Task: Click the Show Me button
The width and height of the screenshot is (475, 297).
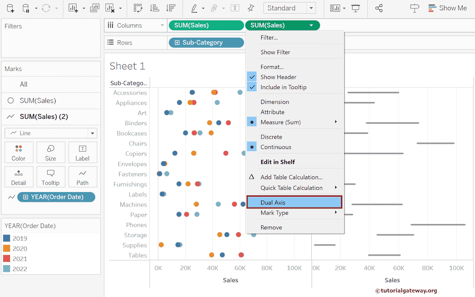Action: (447, 8)
